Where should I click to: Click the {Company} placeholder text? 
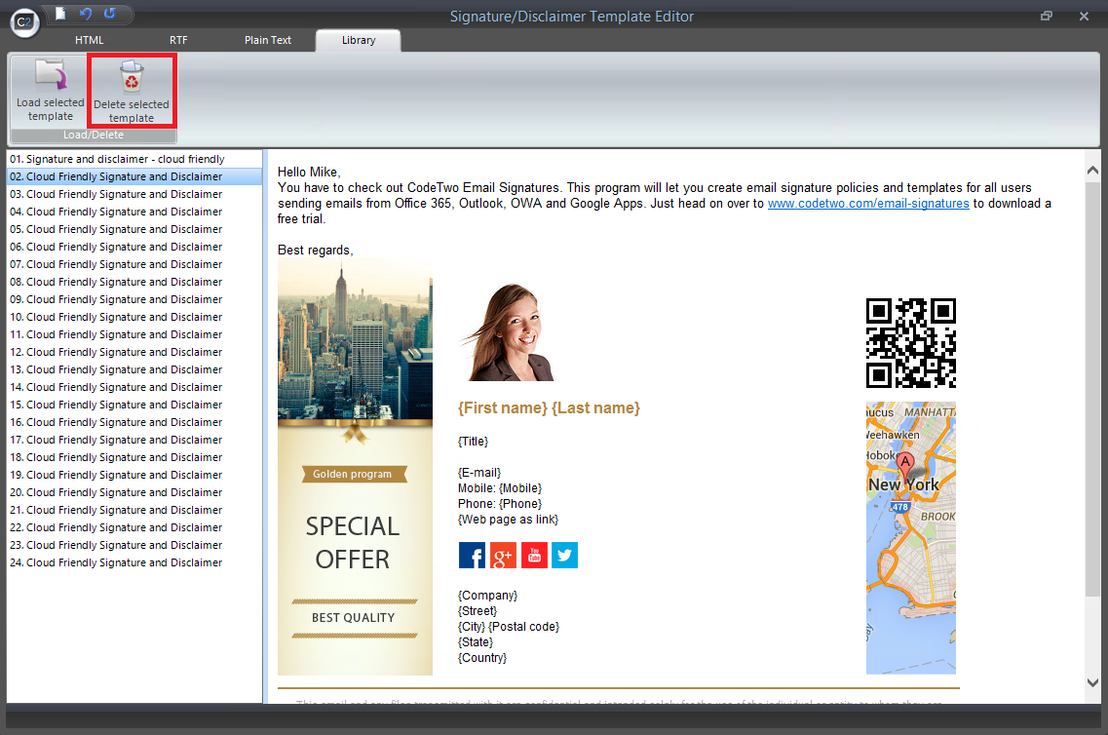[x=487, y=596]
